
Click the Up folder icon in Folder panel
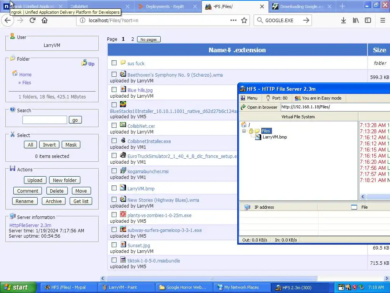[84, 63]
